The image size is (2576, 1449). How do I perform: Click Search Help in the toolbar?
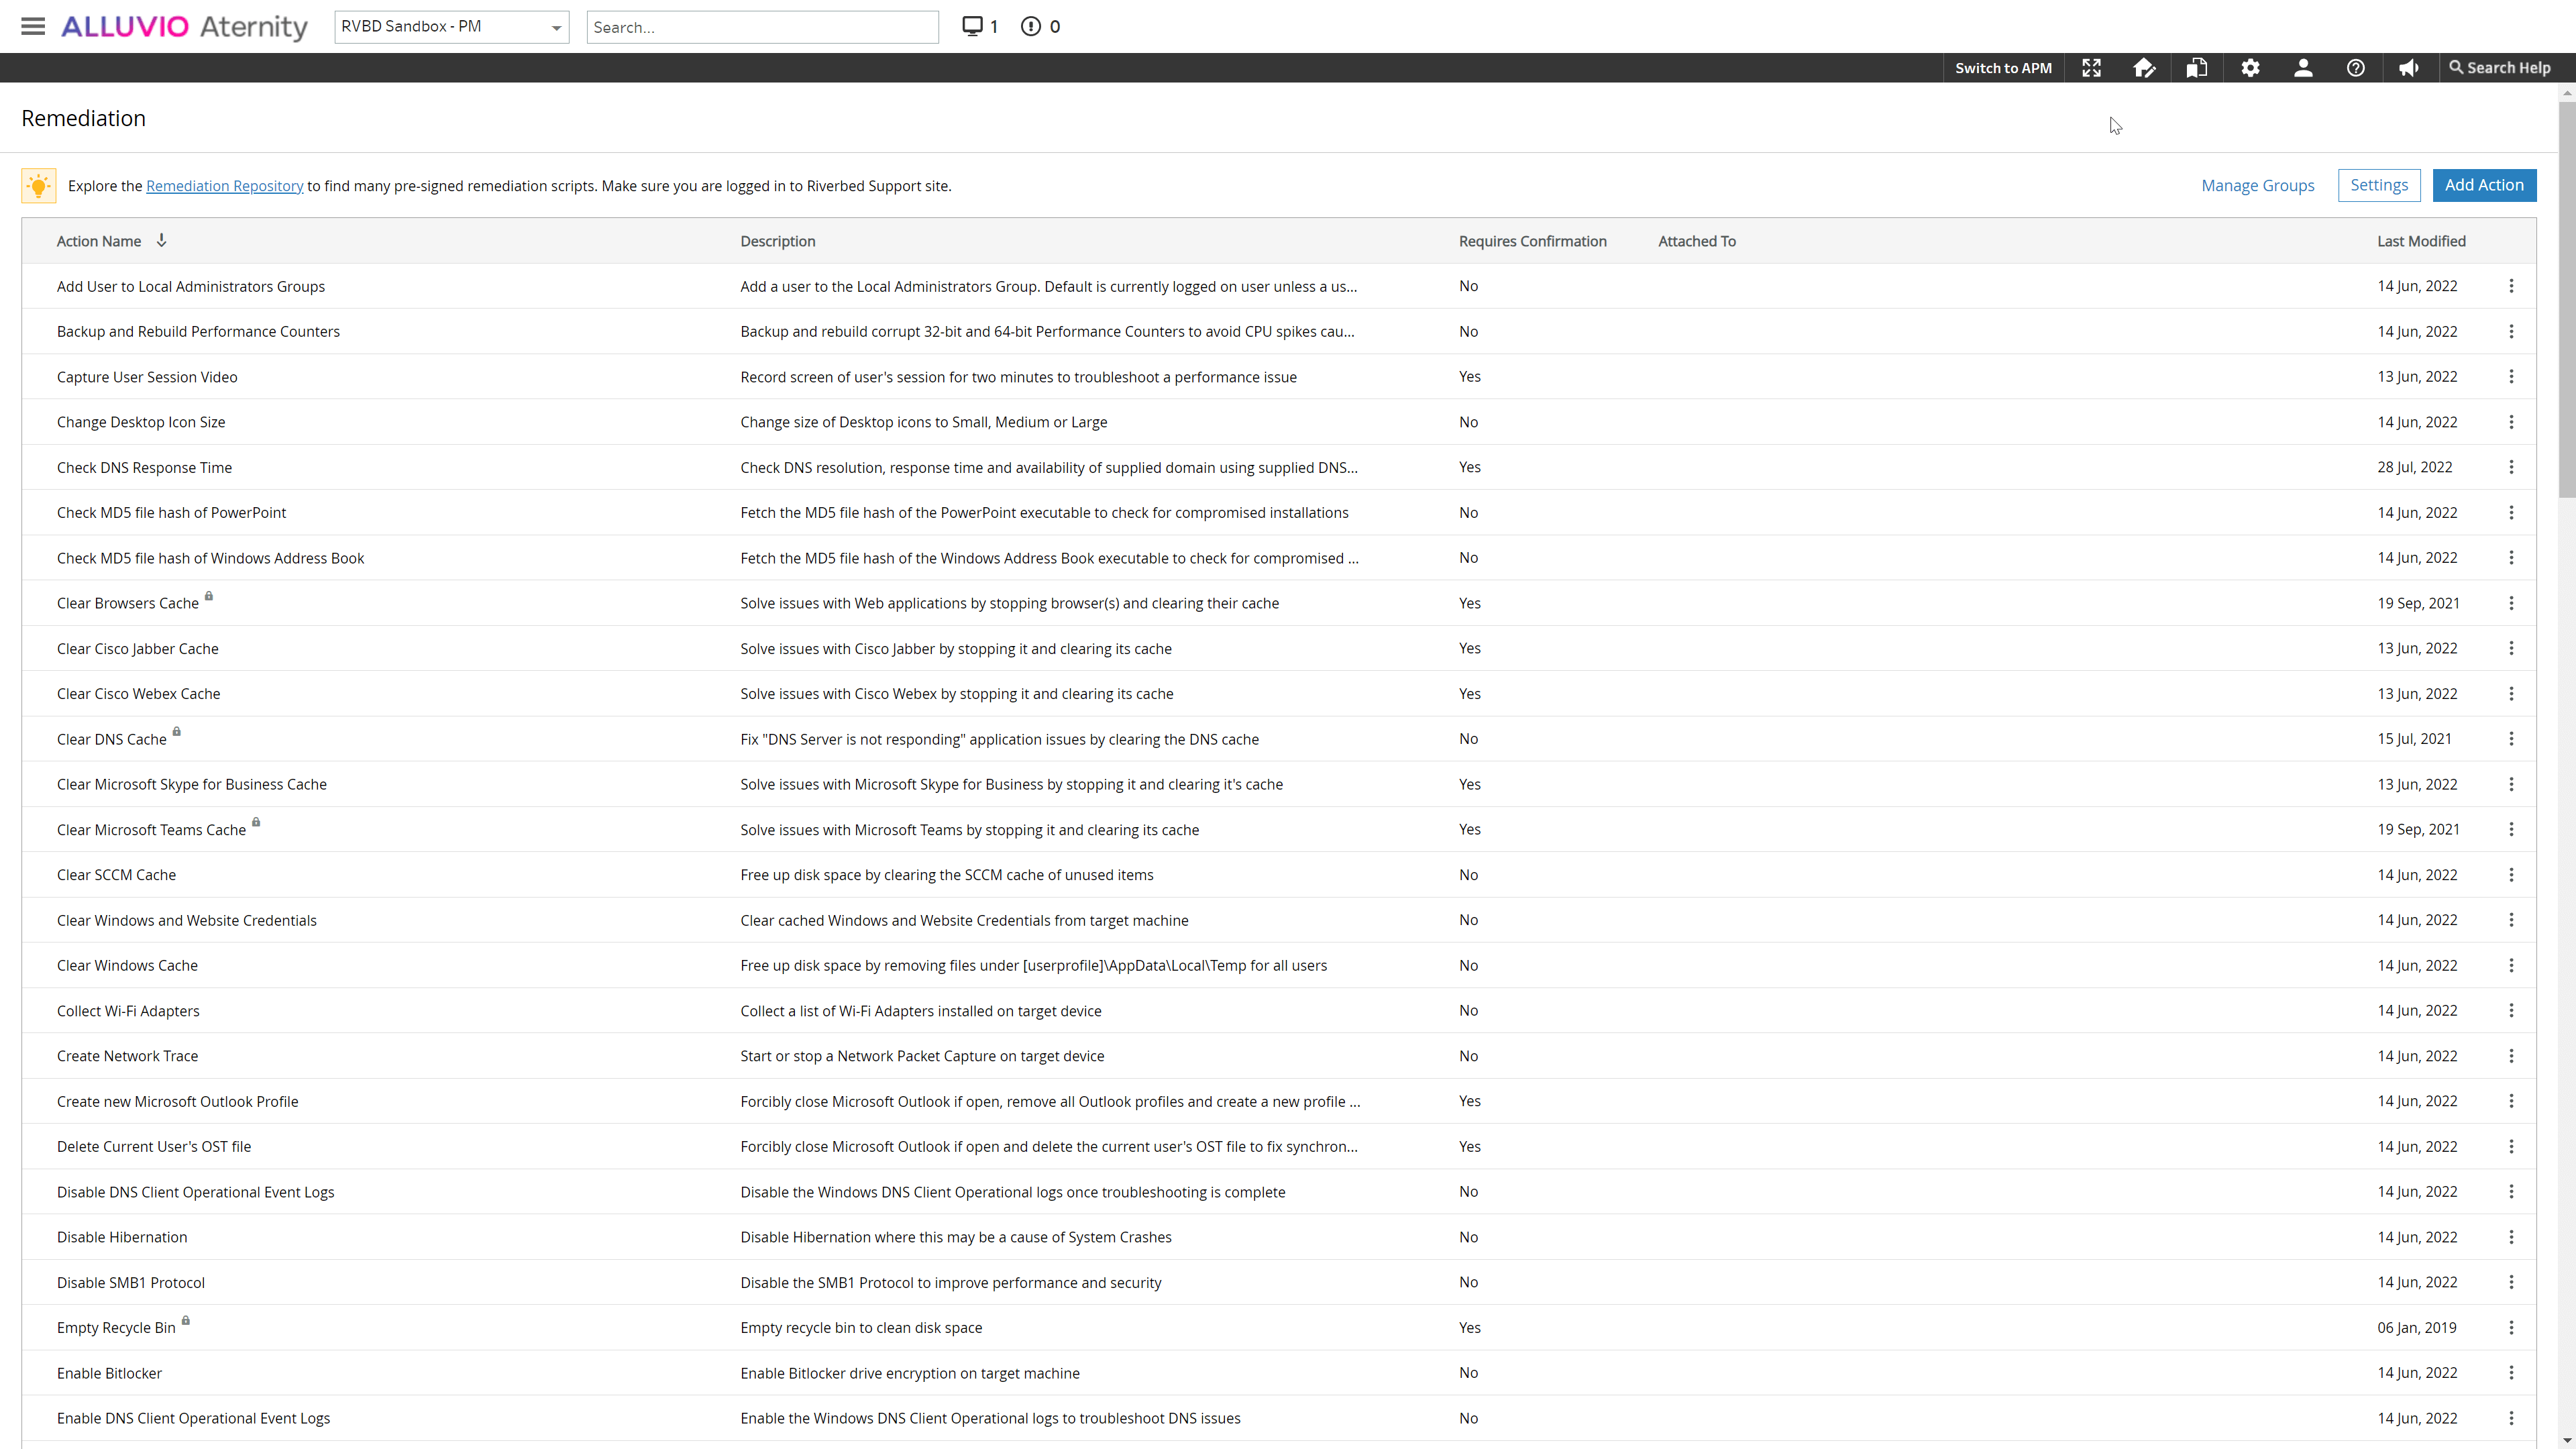pyautogui.click(x=2499, y=68)
